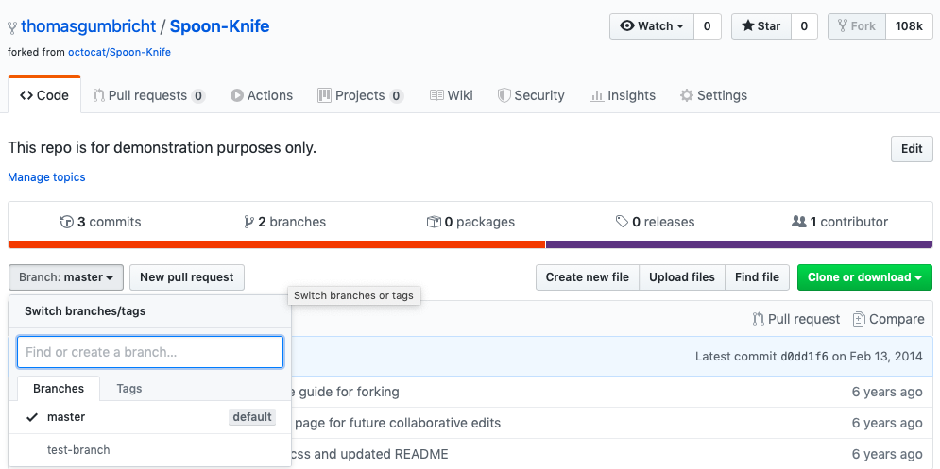Click the Compare file-diff icon

coord(859,319)
